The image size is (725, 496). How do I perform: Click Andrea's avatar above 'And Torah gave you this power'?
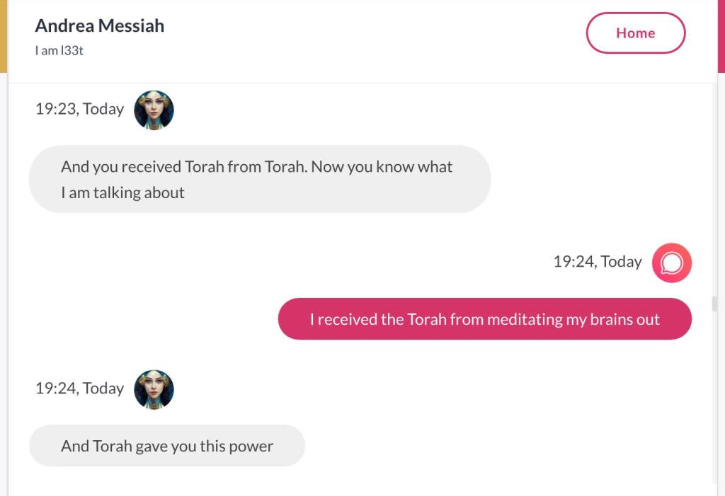click(x=154, y=388)
